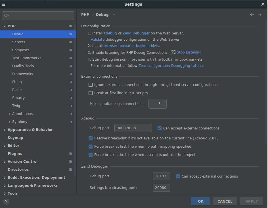The width and height of the screenshot is (268, 208).
Task: Open the hamburger menu in title bar
Action: [x=3, y=4]
